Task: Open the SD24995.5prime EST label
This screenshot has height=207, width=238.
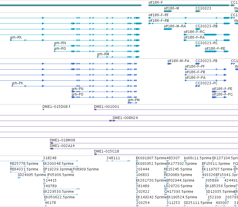Action: pyautogui.click(x=32, y=175)
